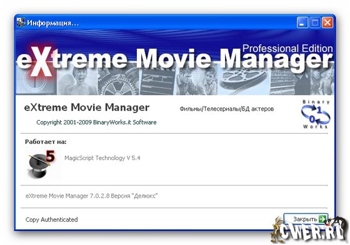Click the Copy Authenticated status text

(x=51, y=219)
